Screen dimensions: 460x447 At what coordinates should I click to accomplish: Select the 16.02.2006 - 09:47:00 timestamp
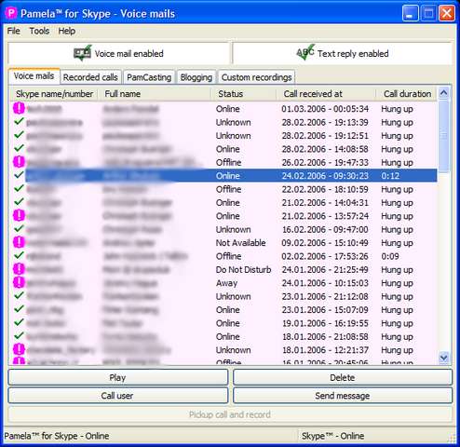pyautogui.click(x=325, y=230)
